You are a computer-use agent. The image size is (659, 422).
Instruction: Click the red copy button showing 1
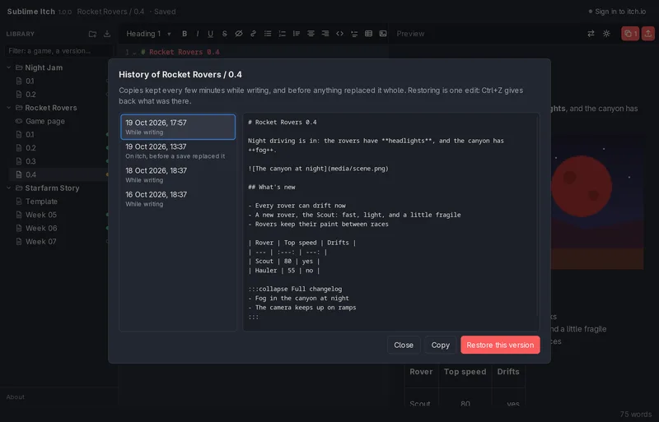(x=630, y=34)
